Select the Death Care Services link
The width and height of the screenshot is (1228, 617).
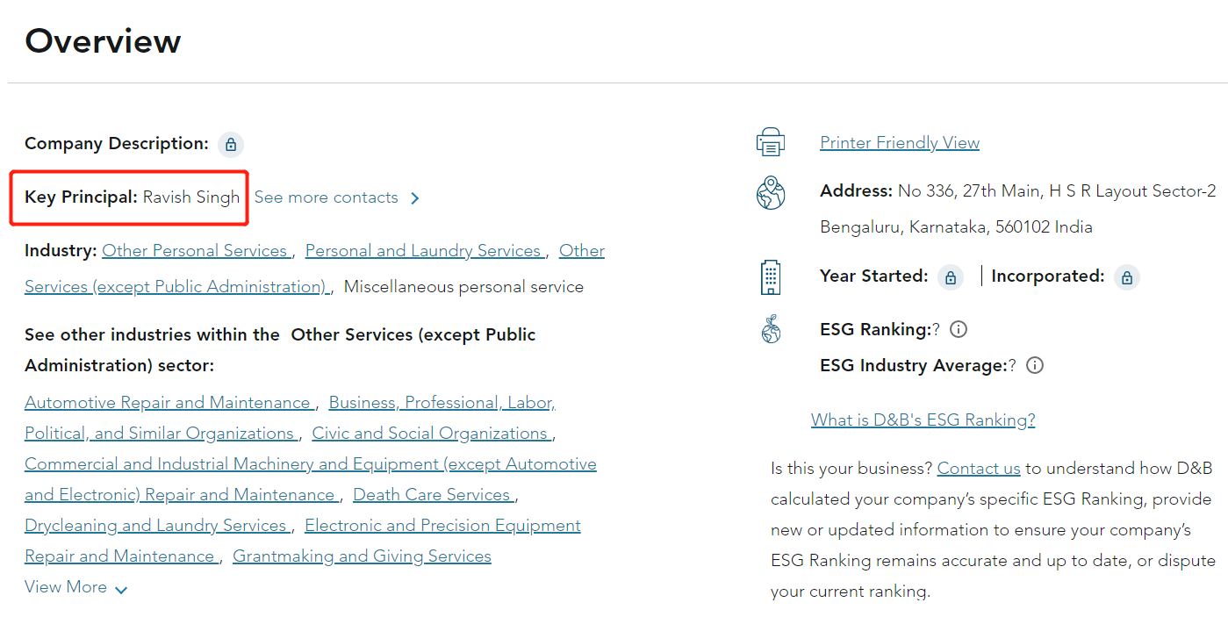click(432, 494)
